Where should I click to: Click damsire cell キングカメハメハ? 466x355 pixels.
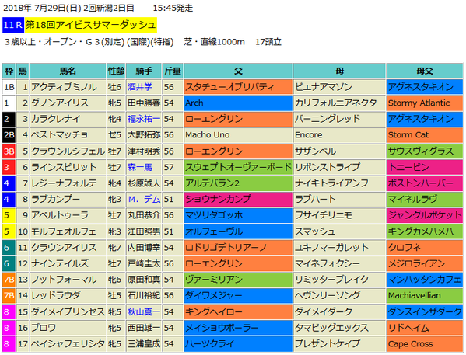[425, 231]
